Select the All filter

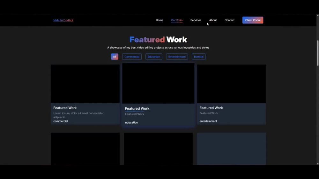point(115,57)
